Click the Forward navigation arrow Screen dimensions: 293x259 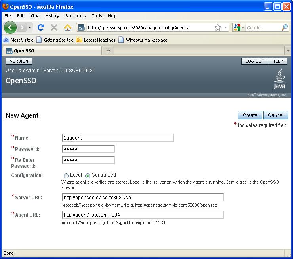tap(22, 28)
